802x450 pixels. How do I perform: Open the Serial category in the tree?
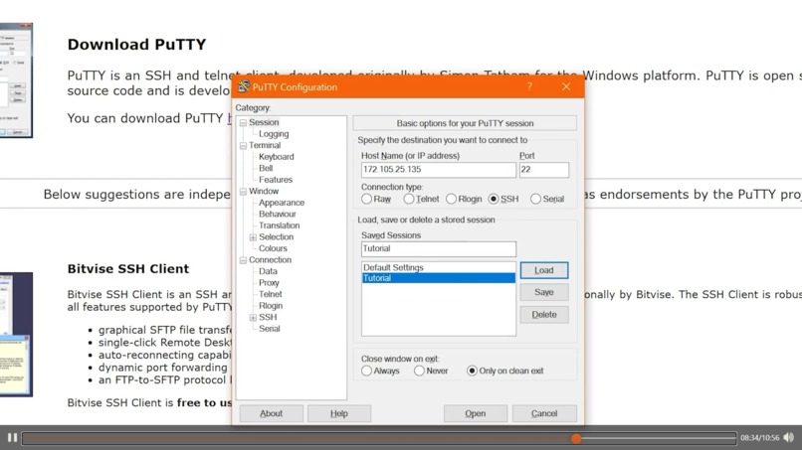pos(269,329)
